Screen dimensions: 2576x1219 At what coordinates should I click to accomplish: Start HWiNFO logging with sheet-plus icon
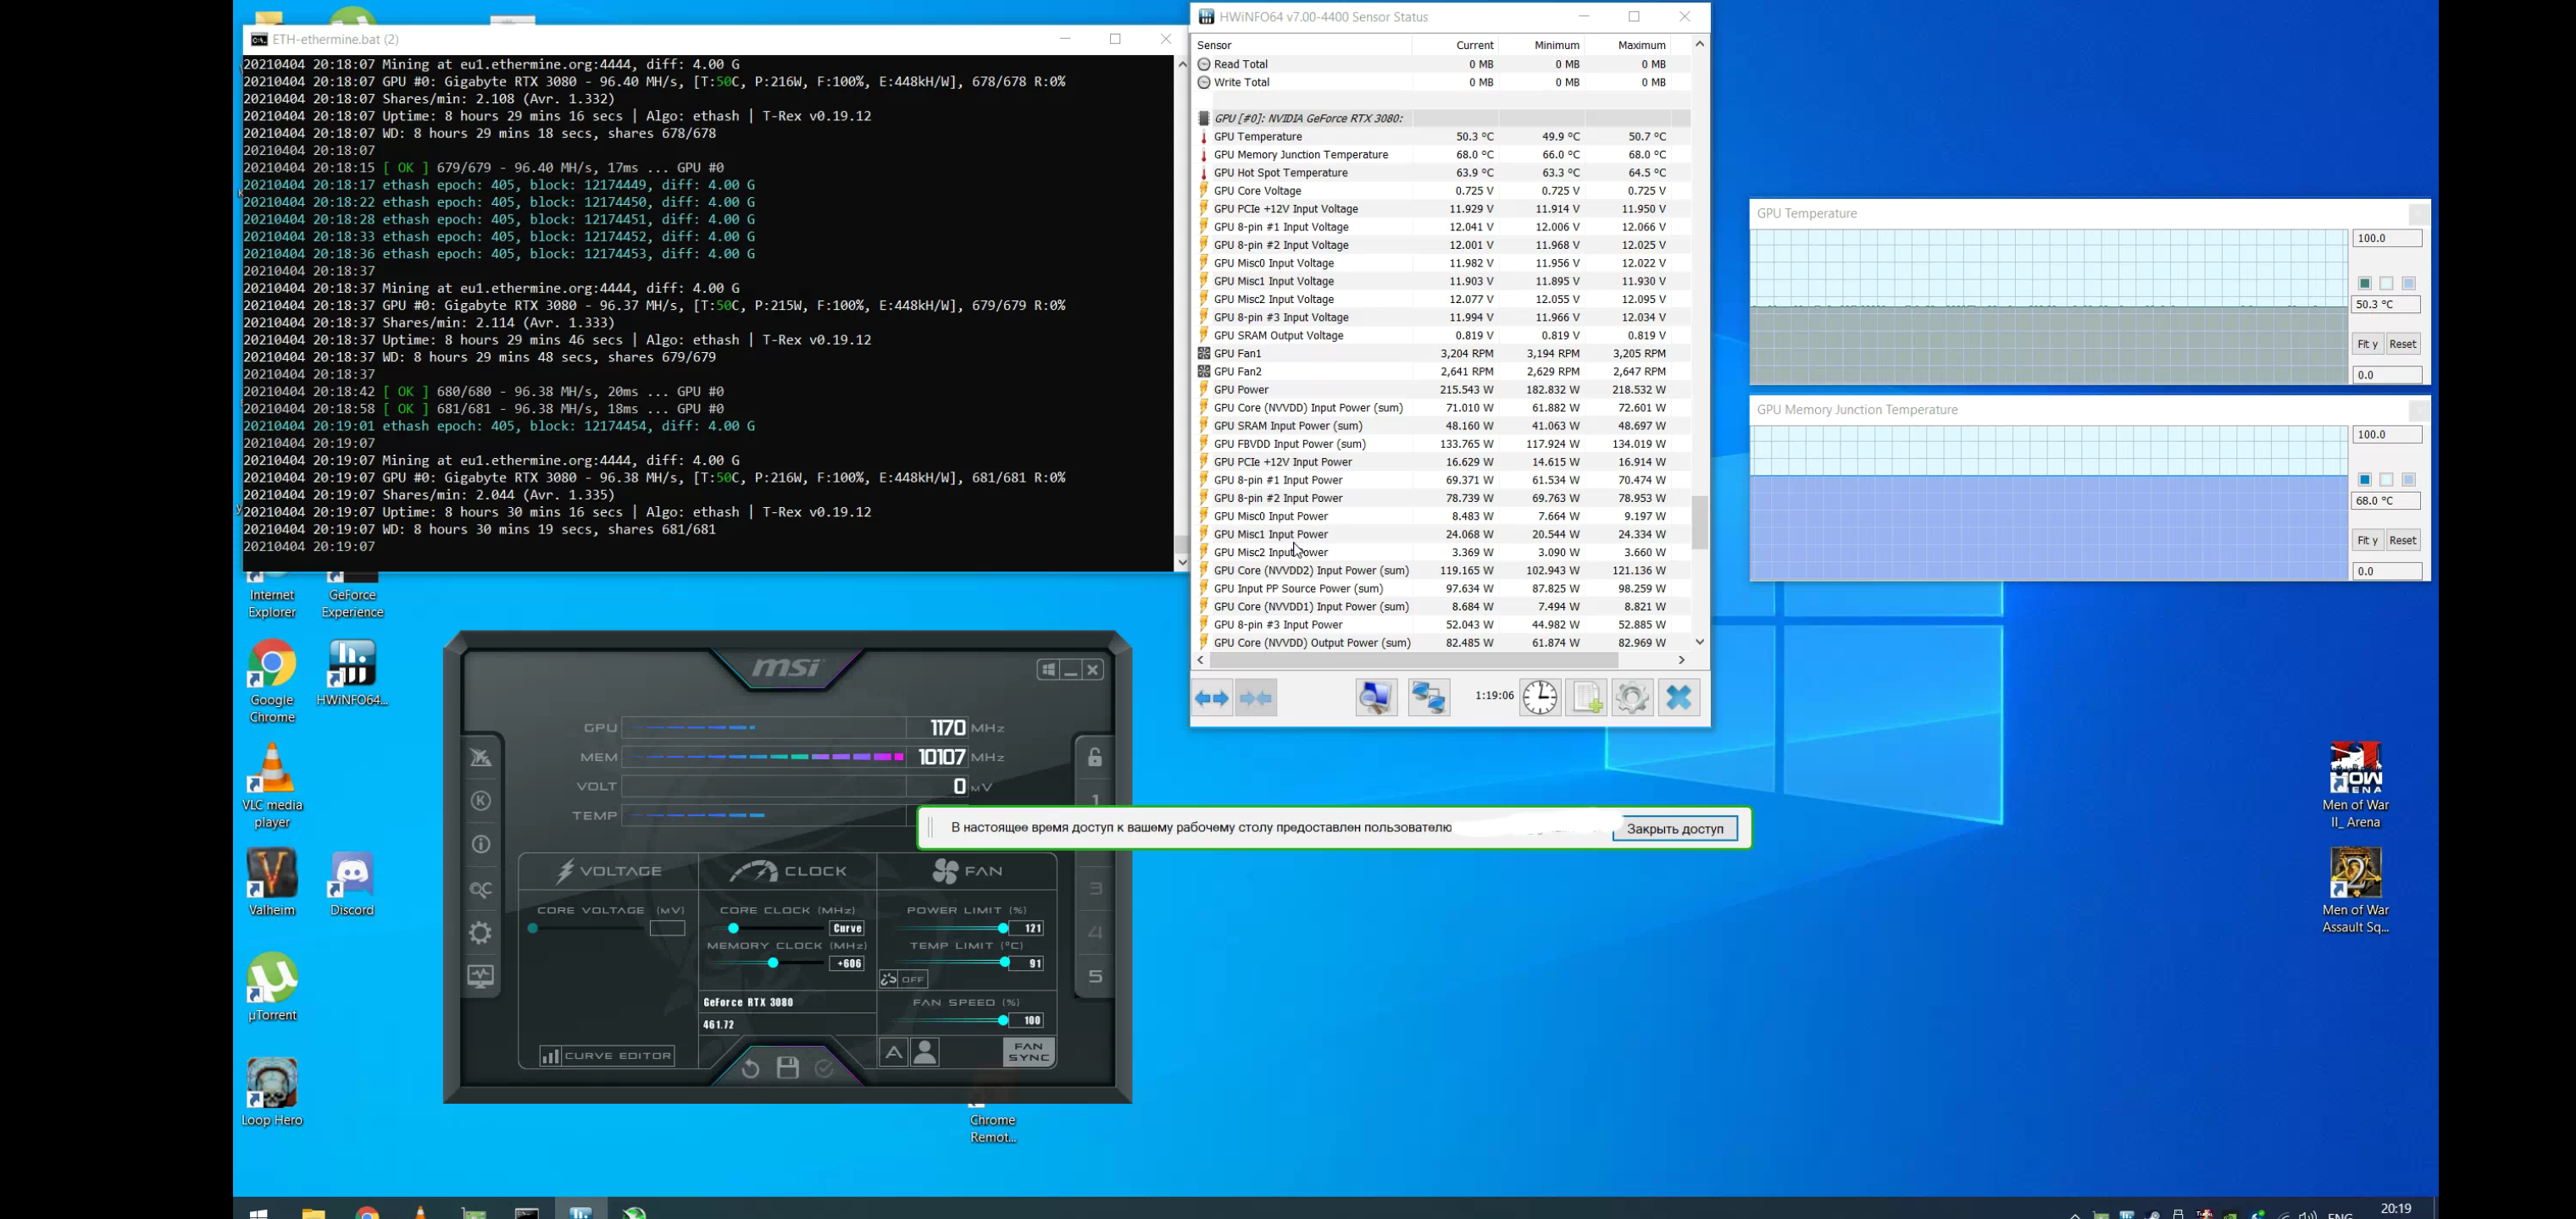[x=1586, y=698]
